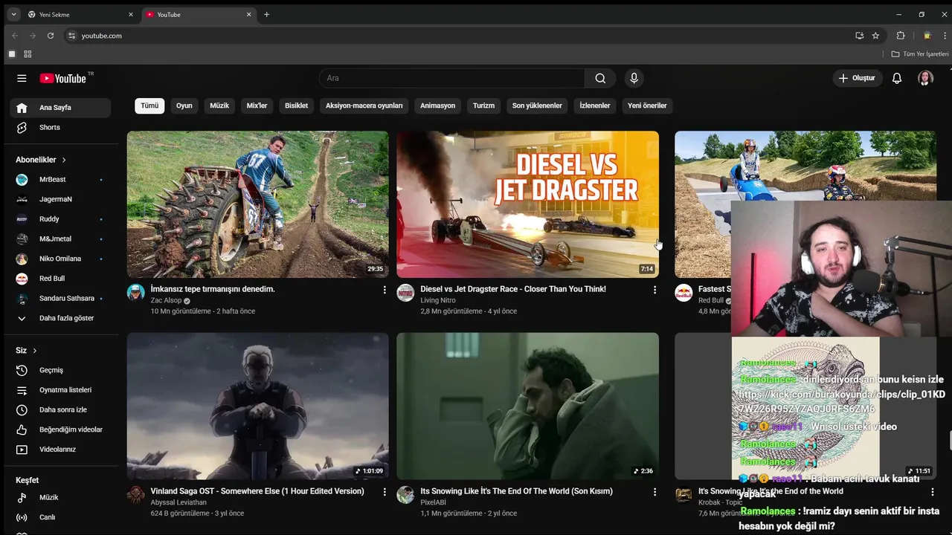Open MrBeast subscription channel

tap(60, 179)
